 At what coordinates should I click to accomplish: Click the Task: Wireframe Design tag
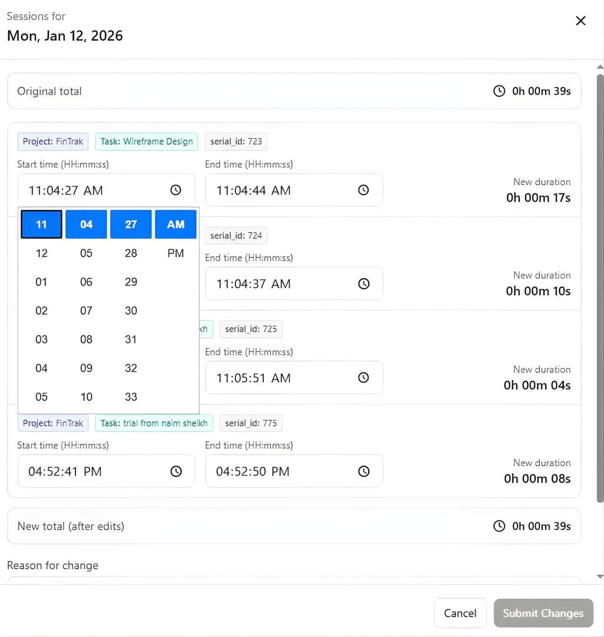pyautogui.click(x=146, y=141)
